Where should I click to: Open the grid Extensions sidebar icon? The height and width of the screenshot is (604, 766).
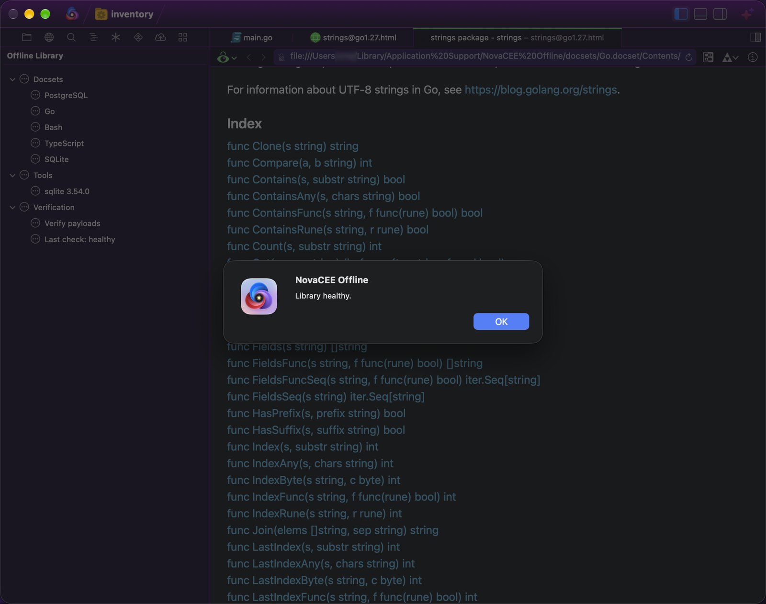(183, 37)
